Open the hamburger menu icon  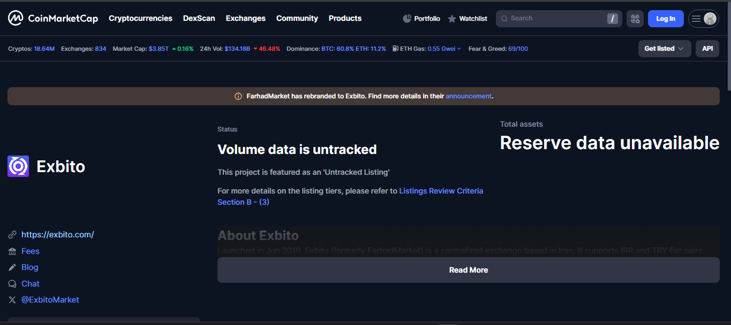[x=696, y=19]
